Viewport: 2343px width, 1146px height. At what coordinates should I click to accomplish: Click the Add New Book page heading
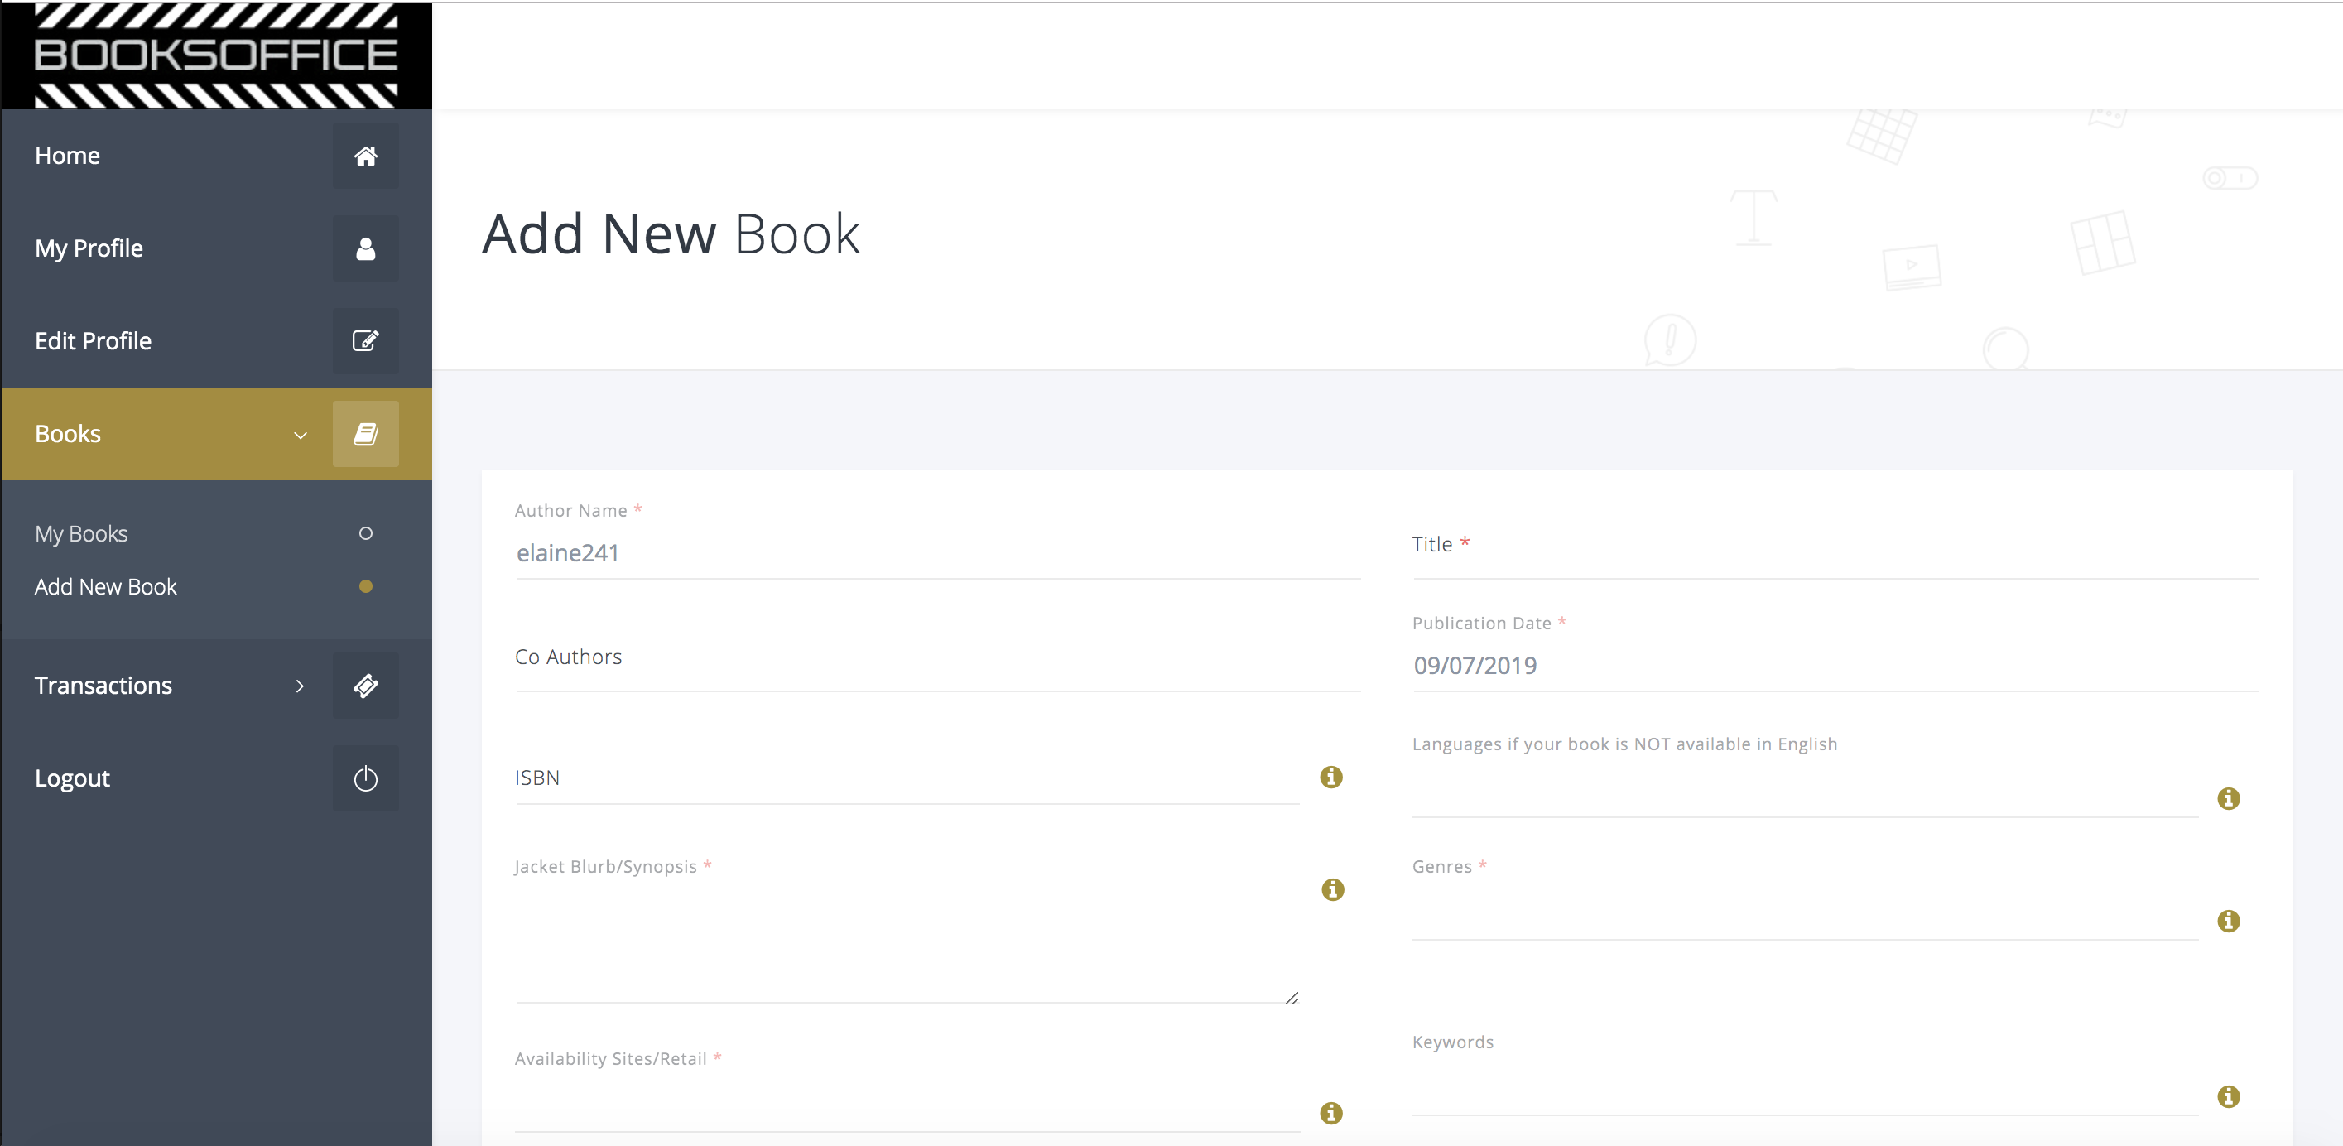click(671, 234)
